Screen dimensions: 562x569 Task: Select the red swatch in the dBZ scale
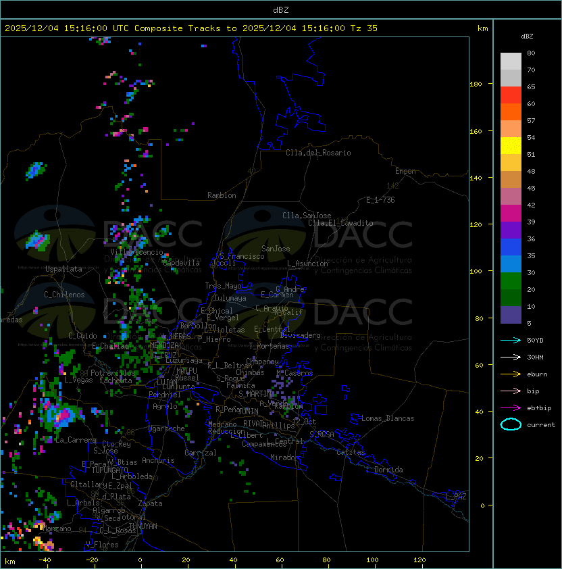point(511,95)
